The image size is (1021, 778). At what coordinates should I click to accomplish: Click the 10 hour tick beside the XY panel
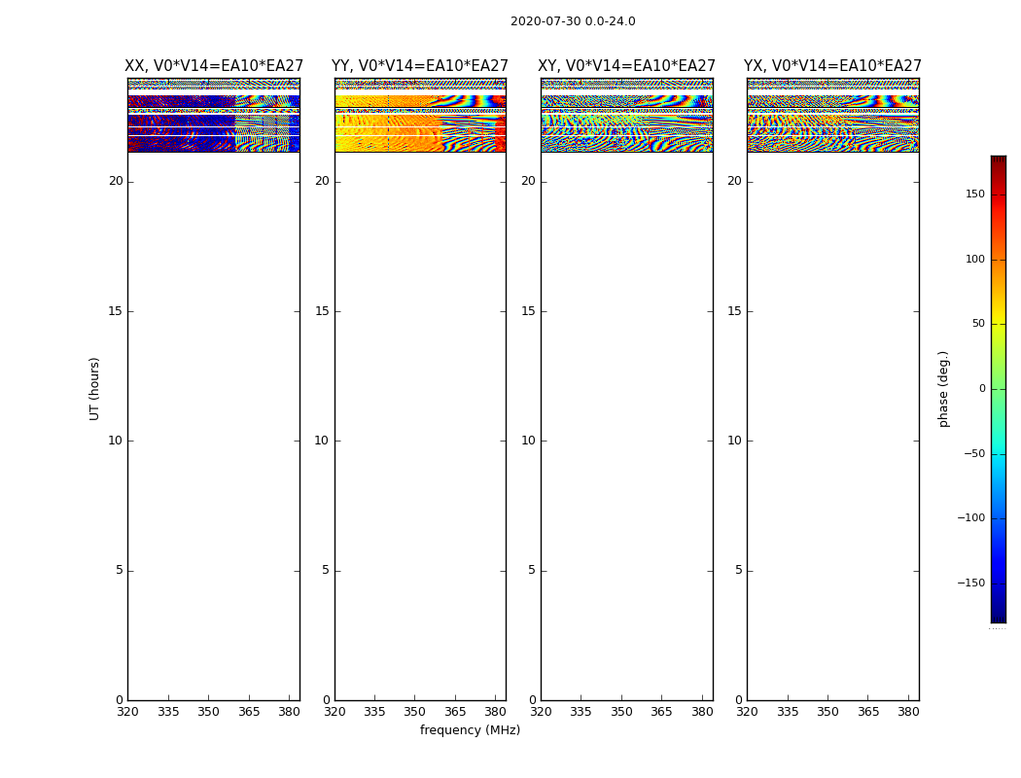[528, 441]
